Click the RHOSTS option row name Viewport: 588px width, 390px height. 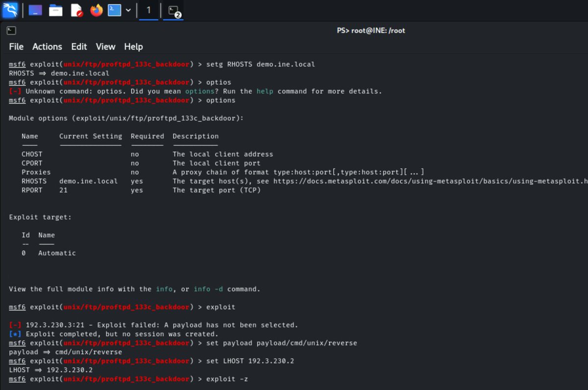tap(34, 181)
